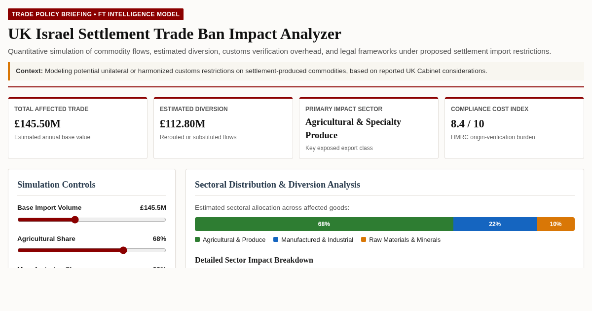This screenshot has width=592, height=311.
Task: Click the £145.50M trade value
Action: (x=37, y=124)
